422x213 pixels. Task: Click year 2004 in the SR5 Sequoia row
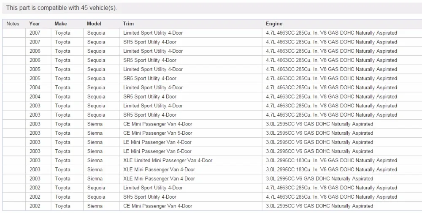click(35, 96)
